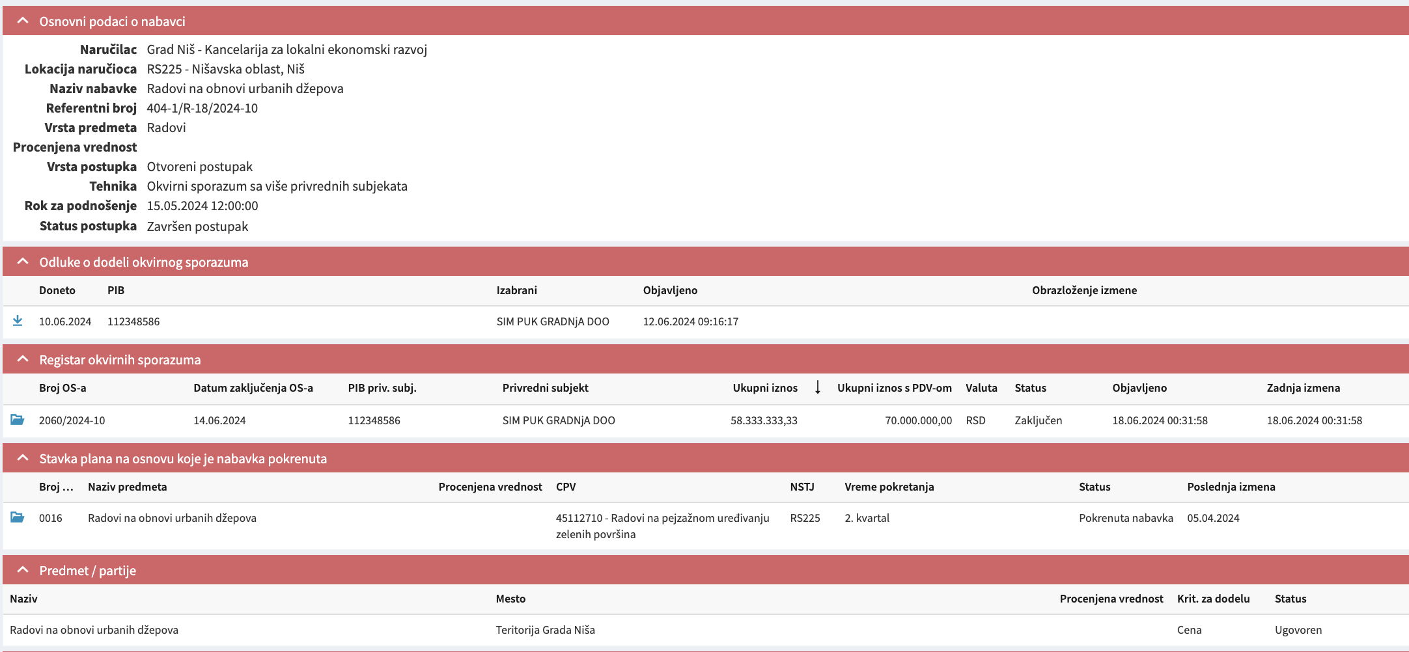Click the Zadnja izmena column header

(1303, 388)
